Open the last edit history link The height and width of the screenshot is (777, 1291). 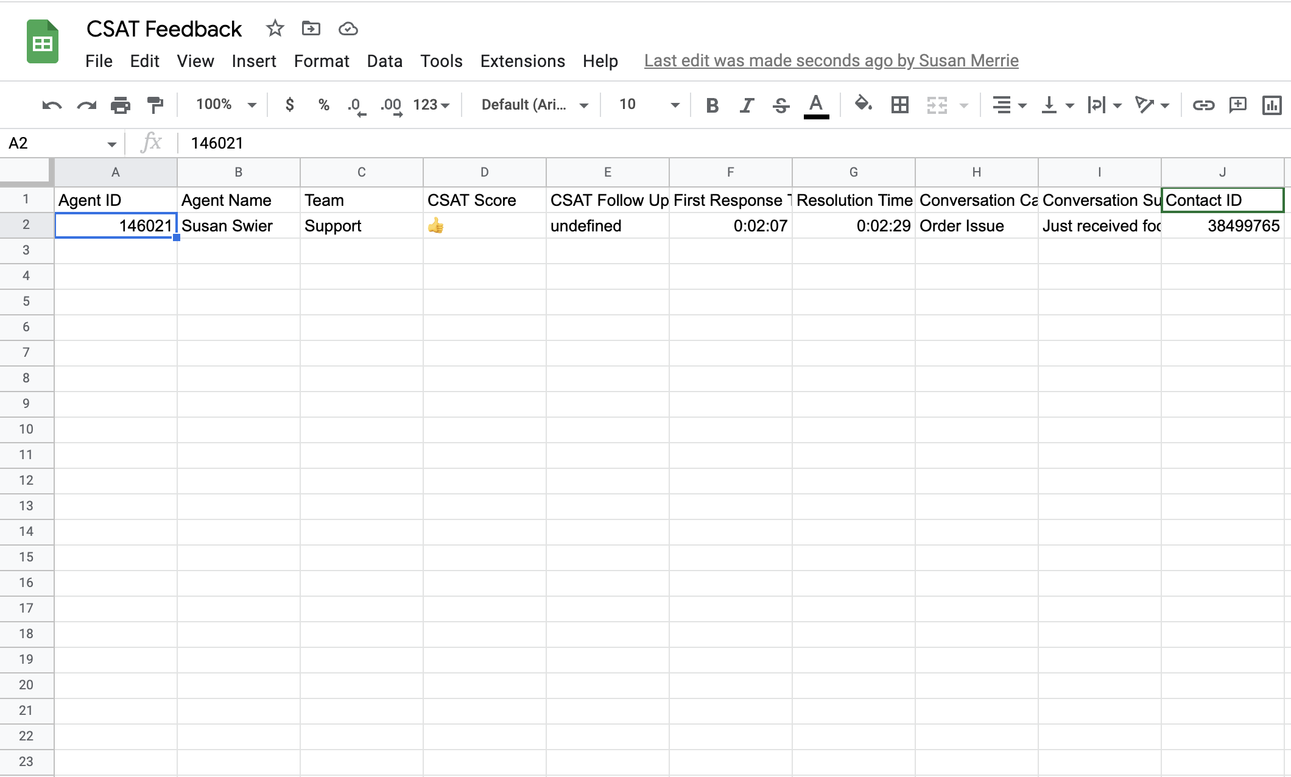click(831, 61)
